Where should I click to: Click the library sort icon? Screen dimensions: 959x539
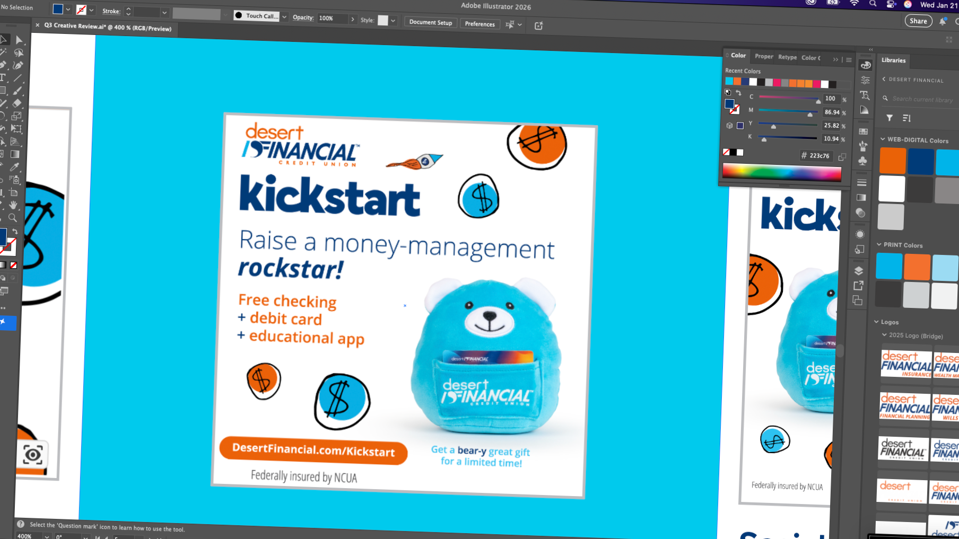pyautogui.click(x=906, y=118)
